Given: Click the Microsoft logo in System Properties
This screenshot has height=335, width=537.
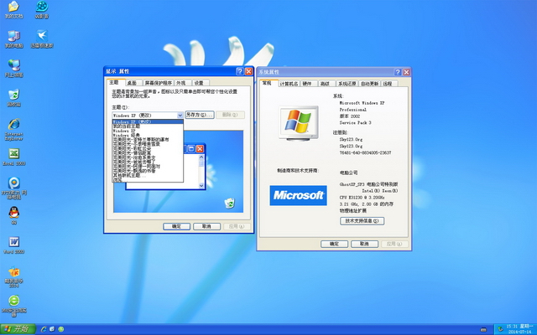Looking at the screenshot, I should pos(298,195).
